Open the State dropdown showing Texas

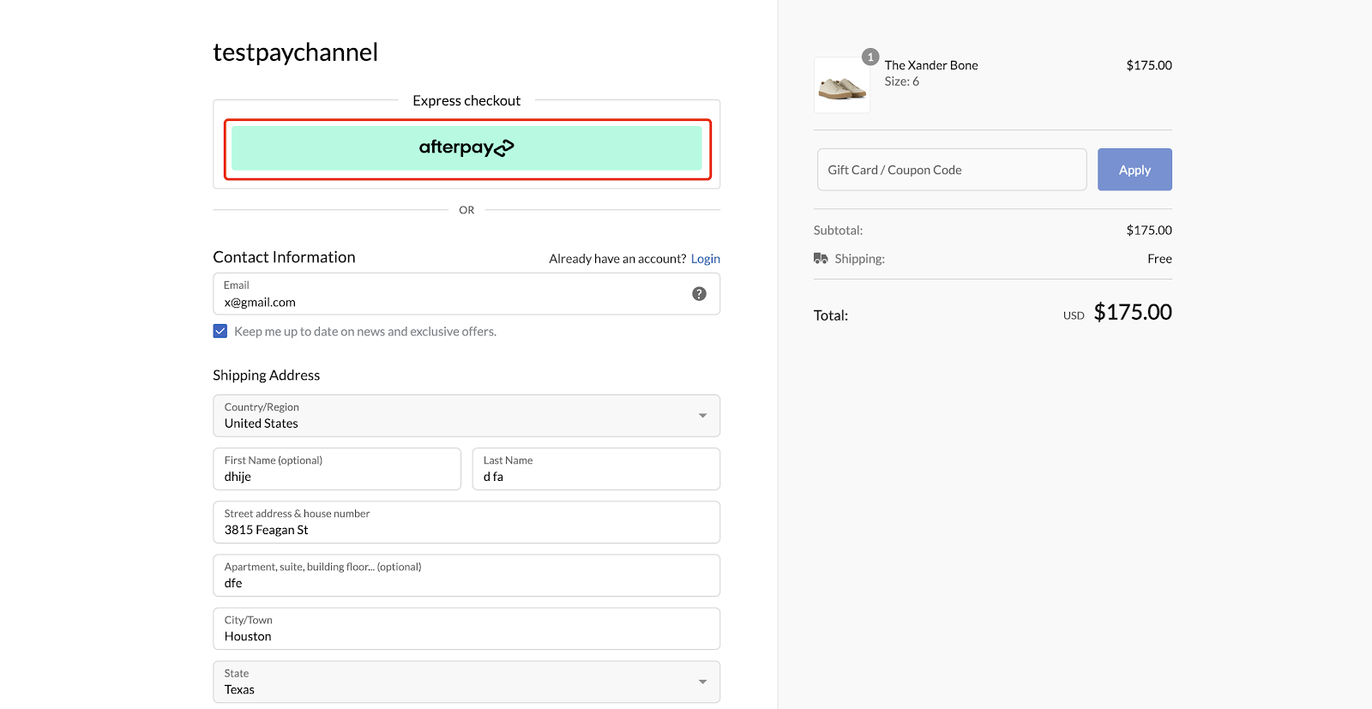pos(466,682)
